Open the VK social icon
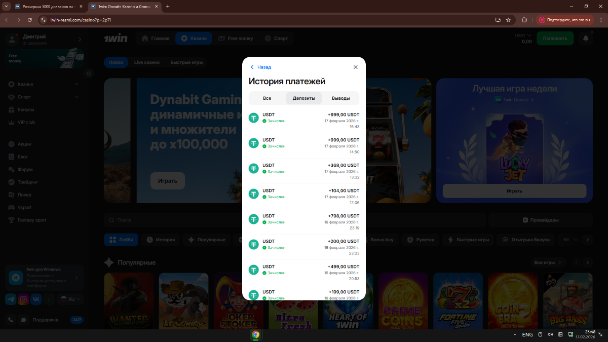608x342 pixels. click(x=36, y=299)
